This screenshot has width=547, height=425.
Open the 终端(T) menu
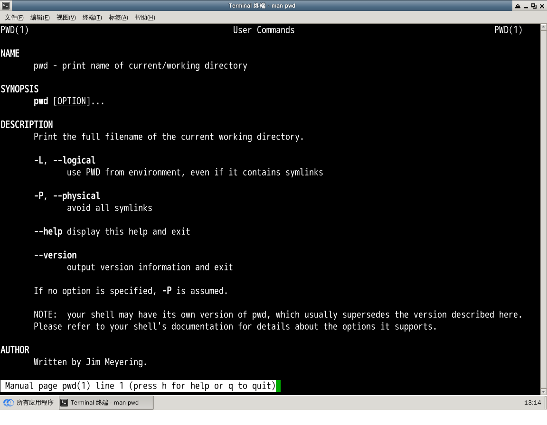pos(92,18)
